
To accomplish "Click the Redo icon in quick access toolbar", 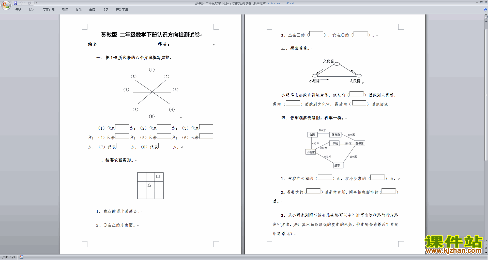I will coord(29,3).
